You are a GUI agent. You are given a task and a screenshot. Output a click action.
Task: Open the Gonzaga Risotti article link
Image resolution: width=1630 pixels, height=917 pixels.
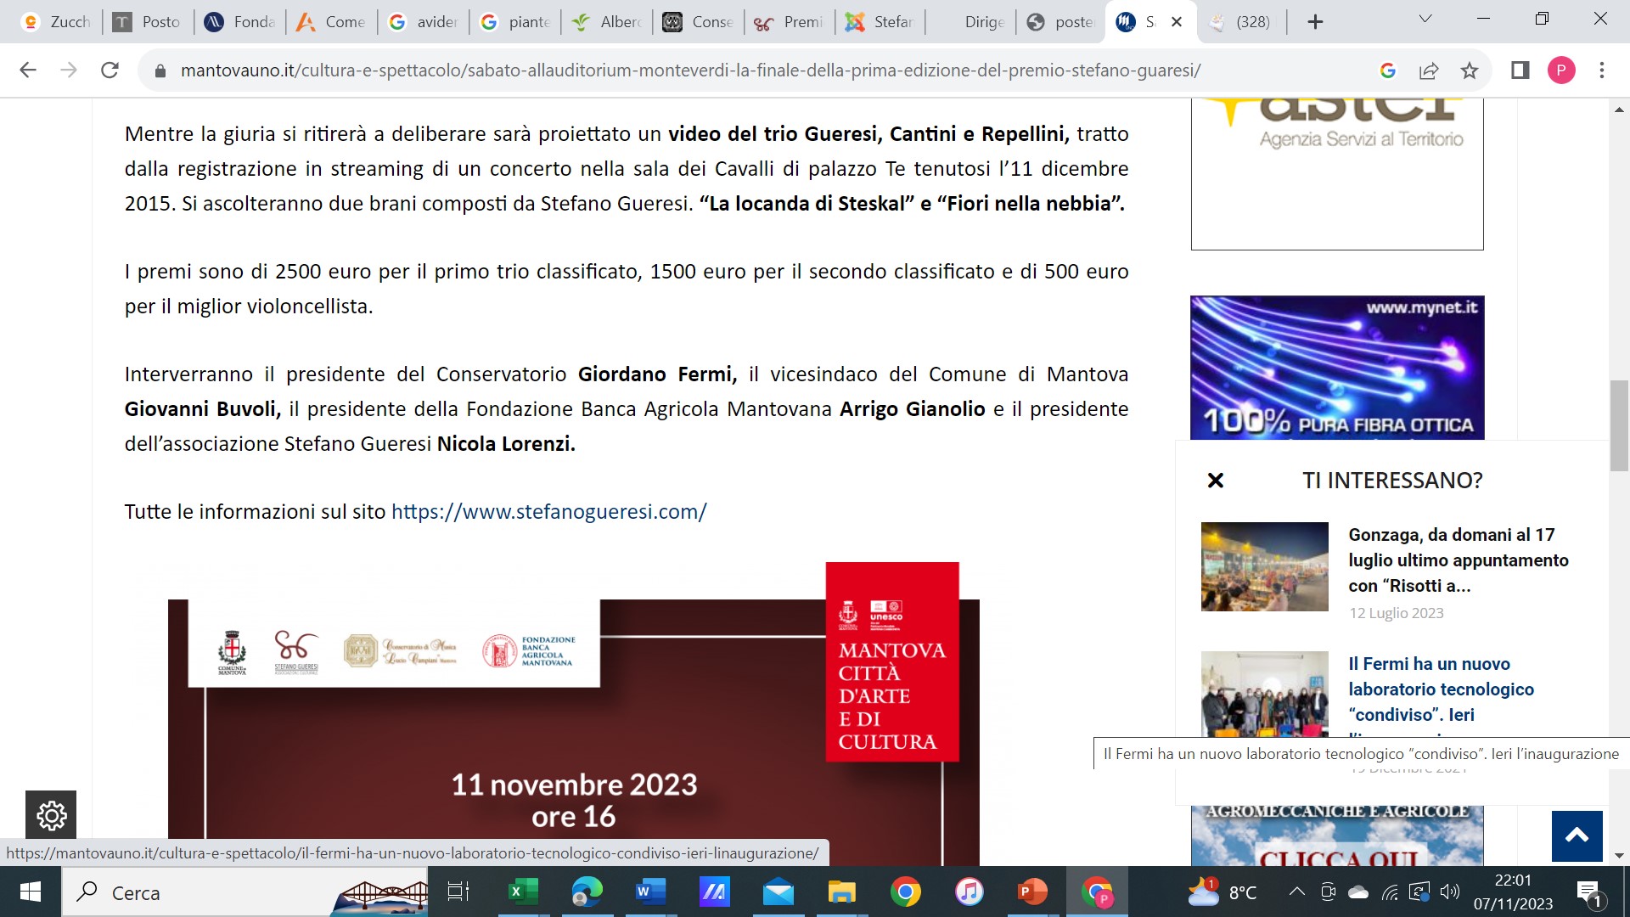(1458, 560)
